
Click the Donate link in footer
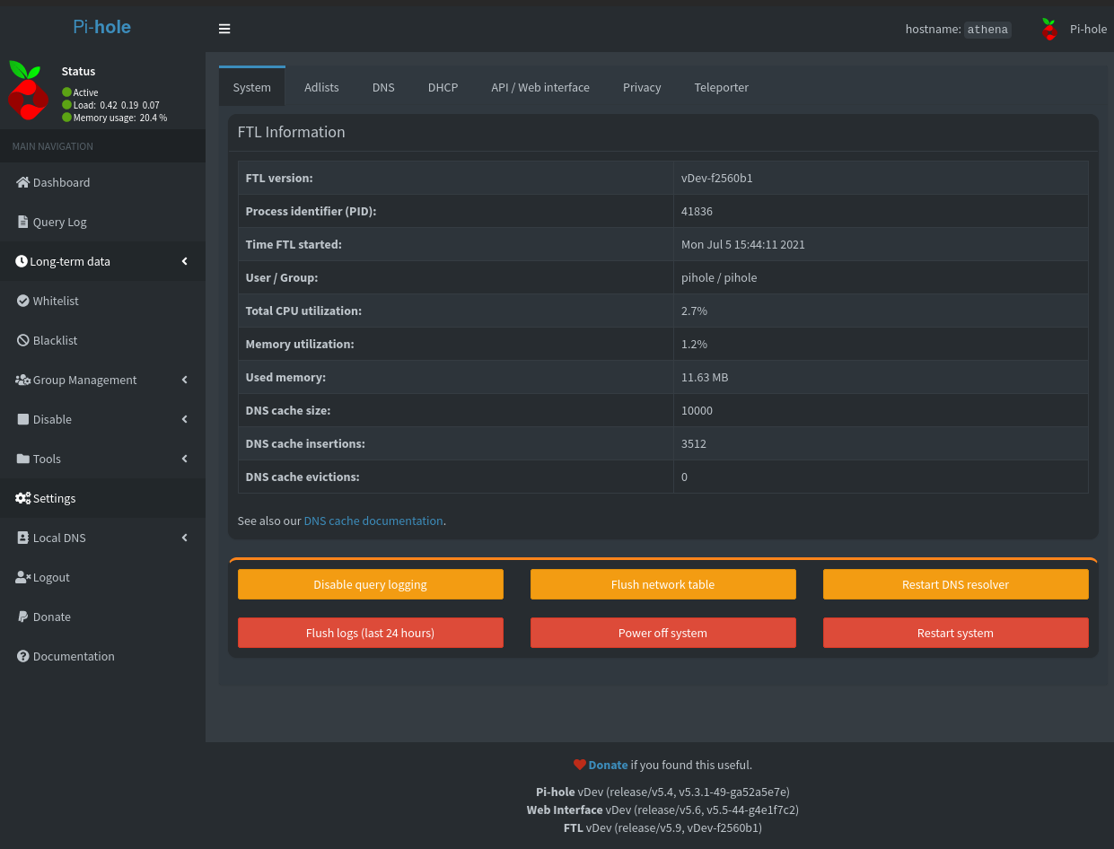[608, 765]
